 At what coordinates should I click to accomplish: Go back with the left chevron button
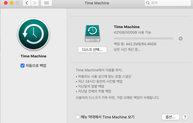27,3
